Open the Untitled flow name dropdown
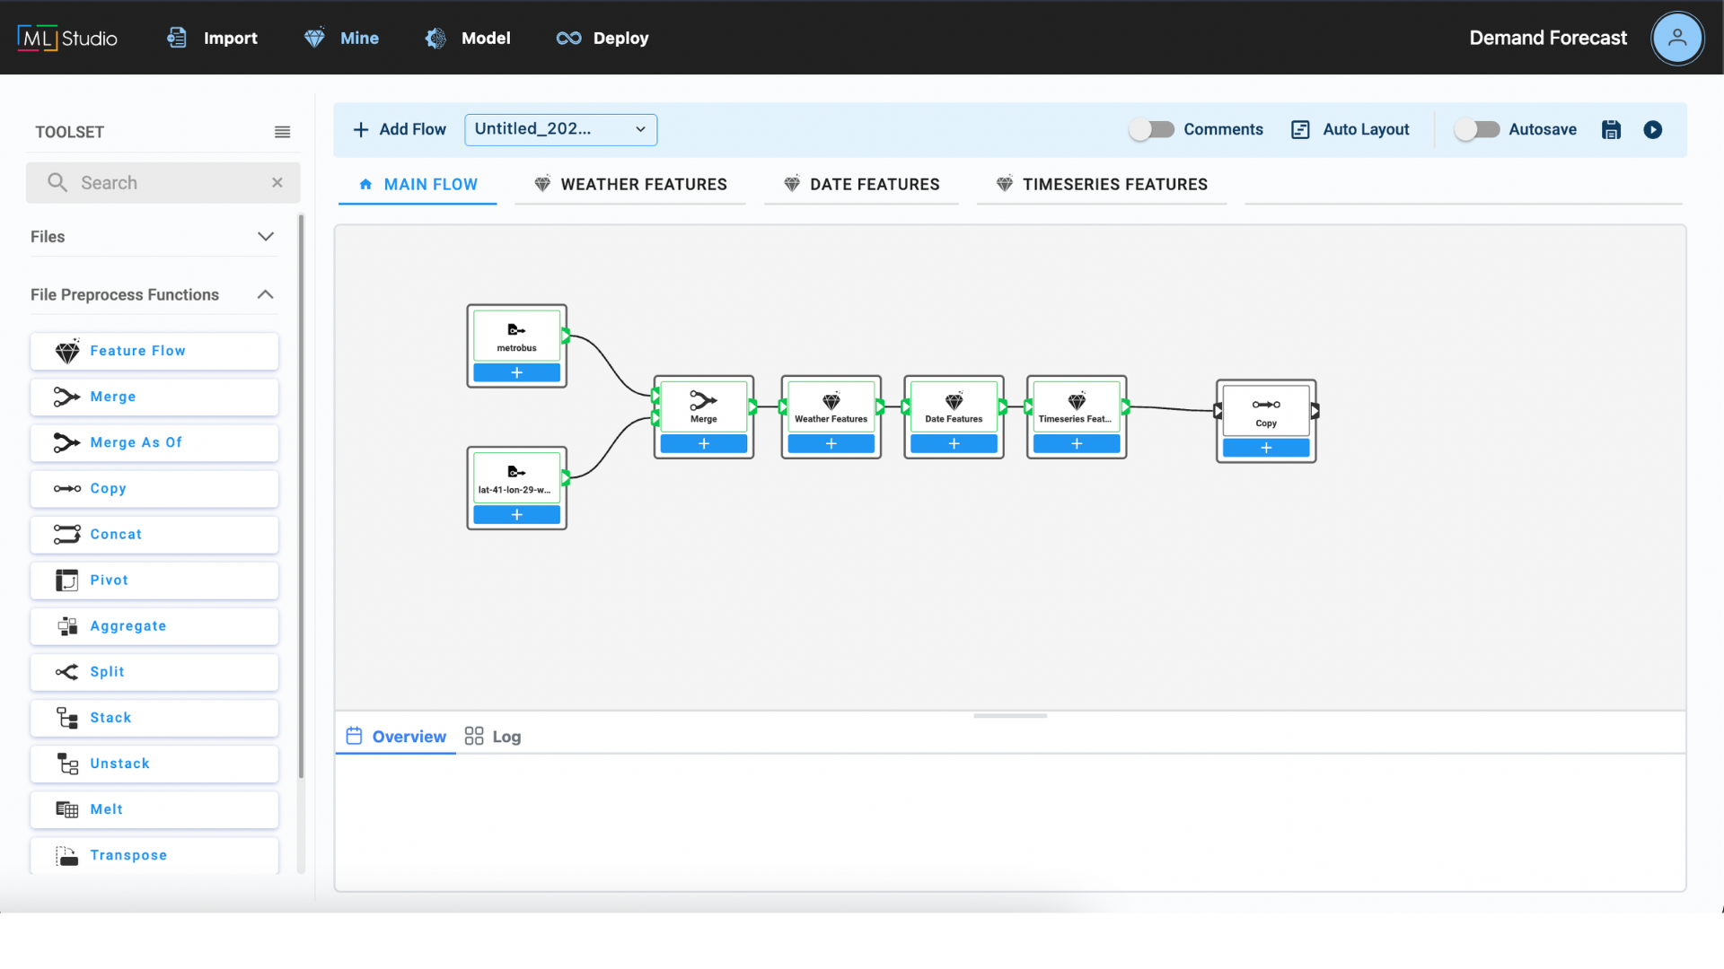This screenshot has height=969, width=1724. (x=560, y=130)
